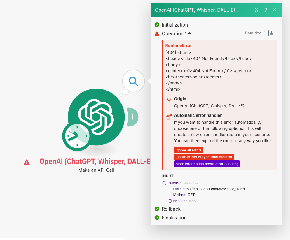
Task: Click the Make an API Call label
Action: [x=96, y=170]
